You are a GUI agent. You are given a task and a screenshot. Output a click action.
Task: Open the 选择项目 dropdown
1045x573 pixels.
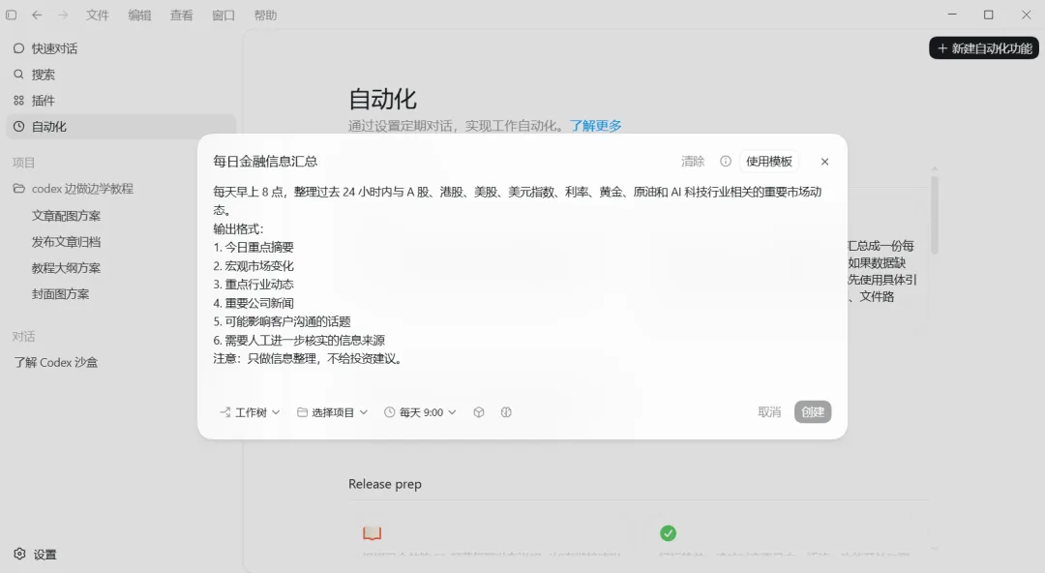[x=332, y=412]
